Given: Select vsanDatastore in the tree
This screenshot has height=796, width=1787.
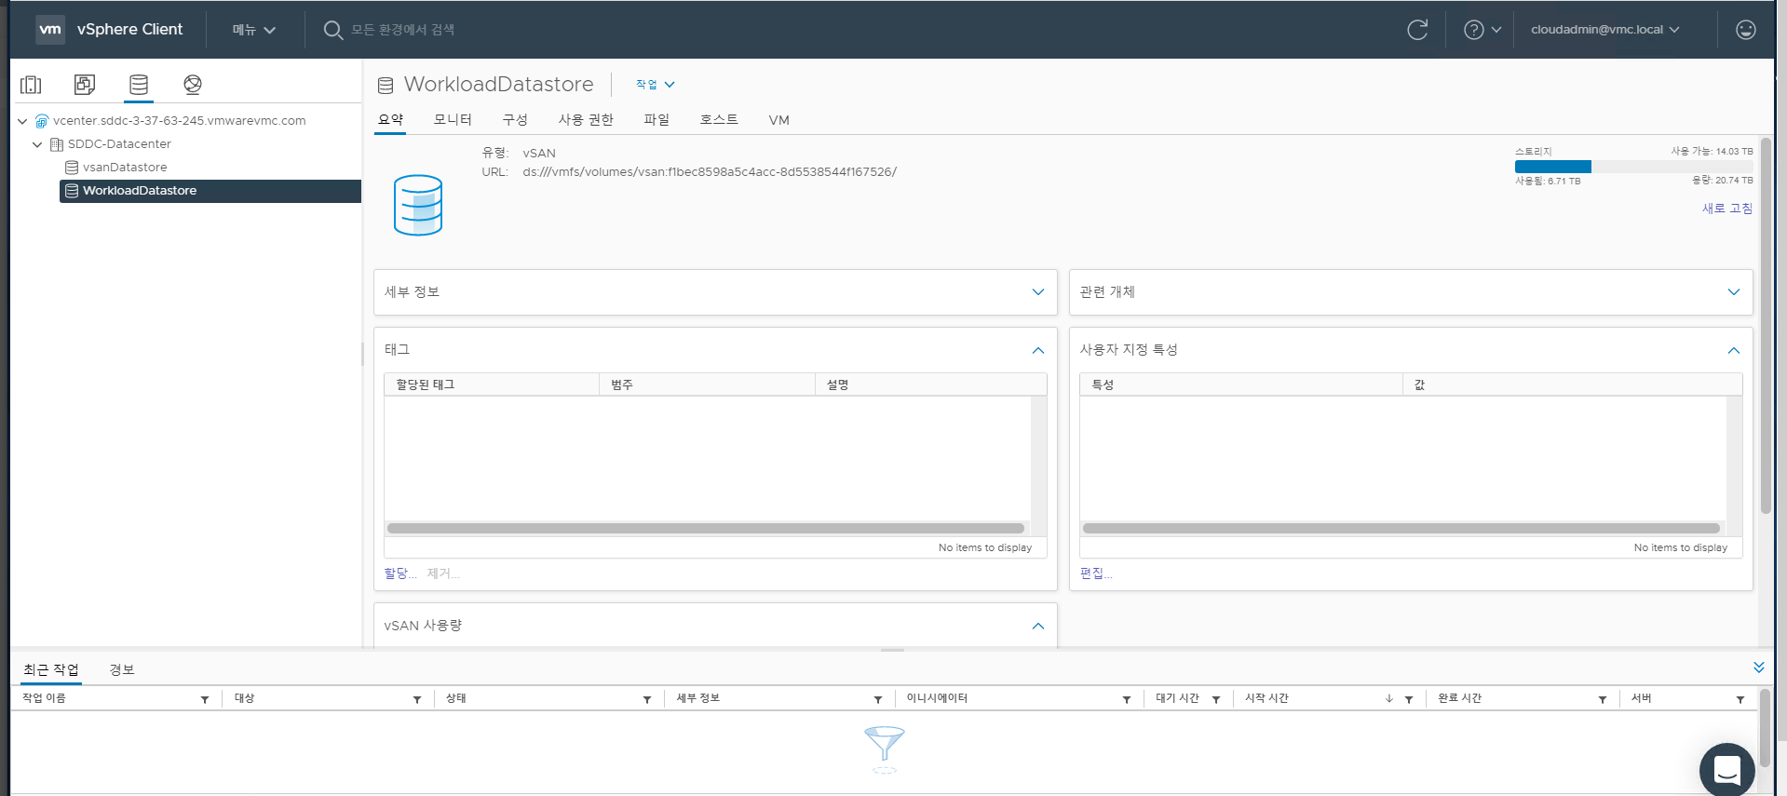Looking at the screenshot, I should [x=125, y=168].
